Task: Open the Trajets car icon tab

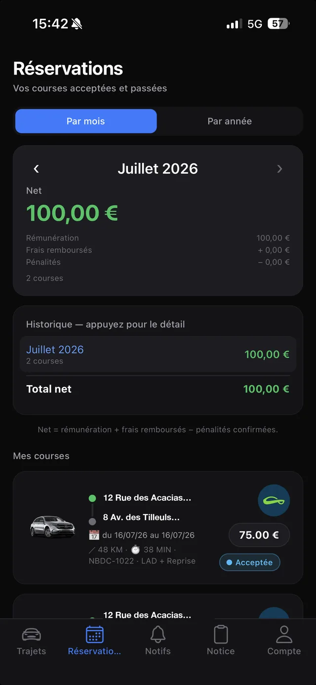Action: pos(32,641)
